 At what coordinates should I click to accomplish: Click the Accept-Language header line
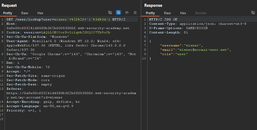point(40,106)
